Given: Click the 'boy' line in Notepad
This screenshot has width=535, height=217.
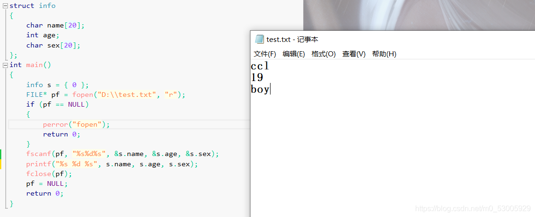Looking at the screenshot, I should point(260,89).
